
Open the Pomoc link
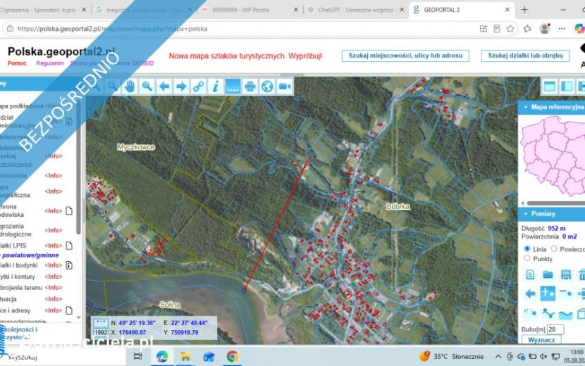[17, 63]
